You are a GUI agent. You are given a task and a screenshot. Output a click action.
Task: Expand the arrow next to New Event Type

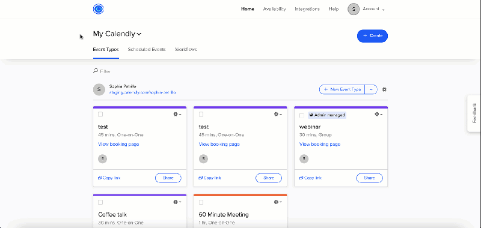pos(371,89)
